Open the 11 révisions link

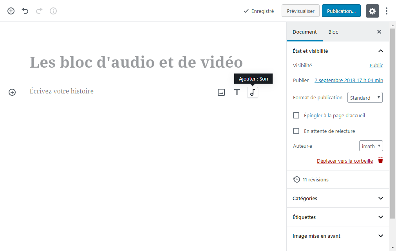pos(315,179)
